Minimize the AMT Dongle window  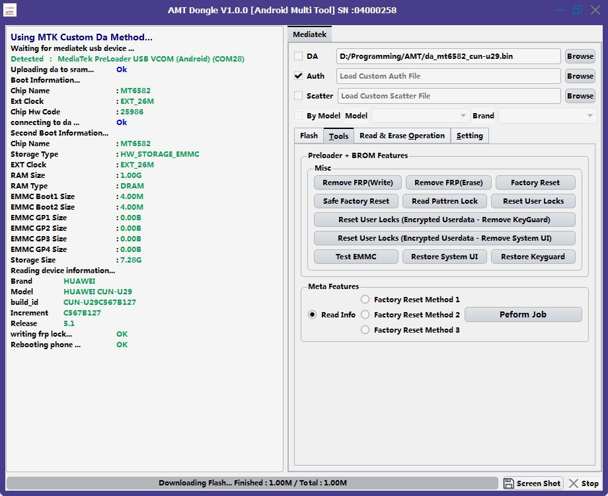(560, 10)
